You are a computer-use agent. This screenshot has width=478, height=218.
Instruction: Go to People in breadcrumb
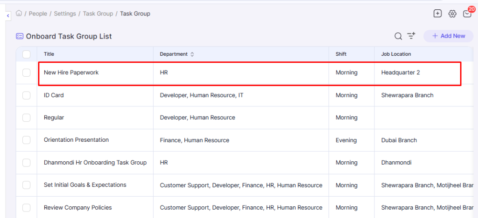click(38, 13)
